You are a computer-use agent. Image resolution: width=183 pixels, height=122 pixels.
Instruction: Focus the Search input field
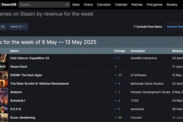pos(44,5)
